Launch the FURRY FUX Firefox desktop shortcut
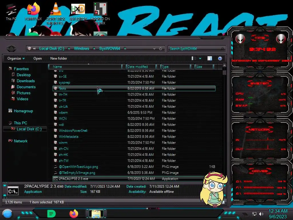 tap(33, 12)
